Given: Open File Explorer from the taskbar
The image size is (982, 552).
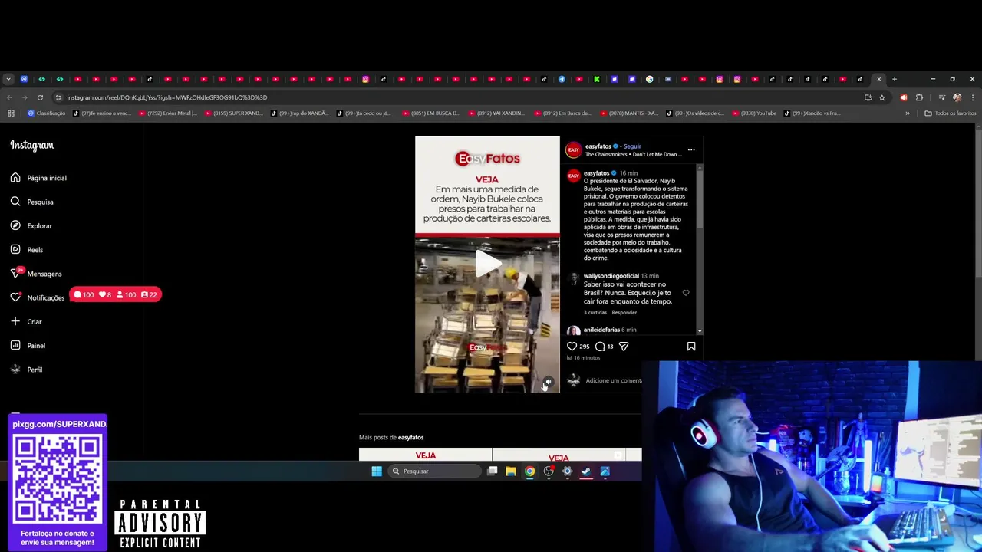Looking at the screenshot, I should coord(511,472).
